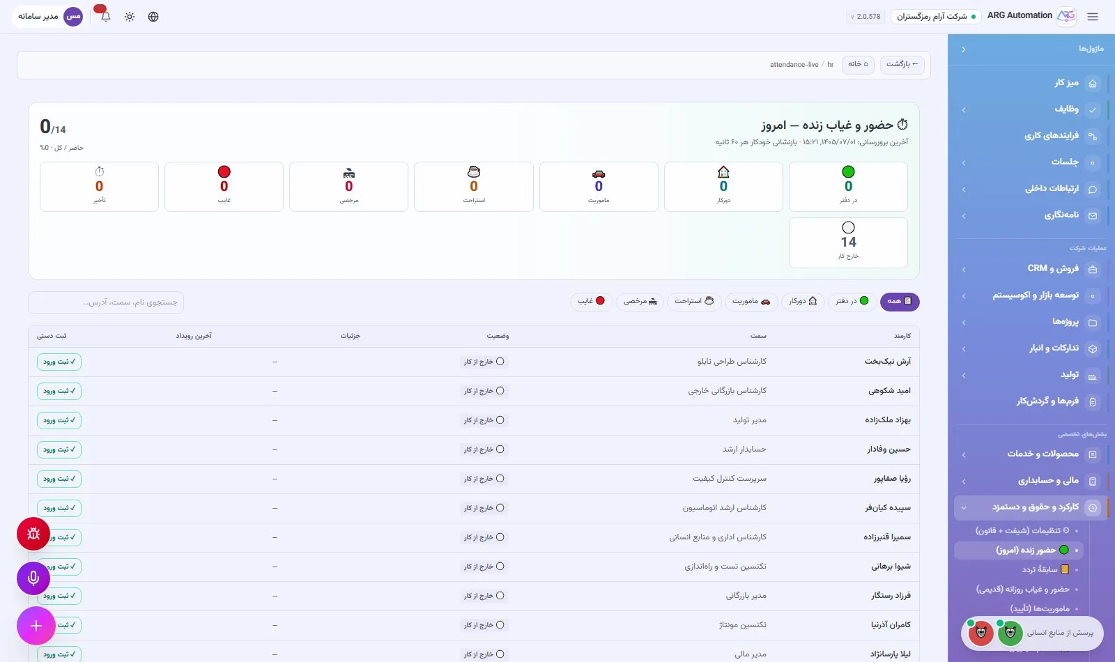Click the notification bell icon
Image resolution: width=1115 pixels, height=662 pixels.
[105, 16]
